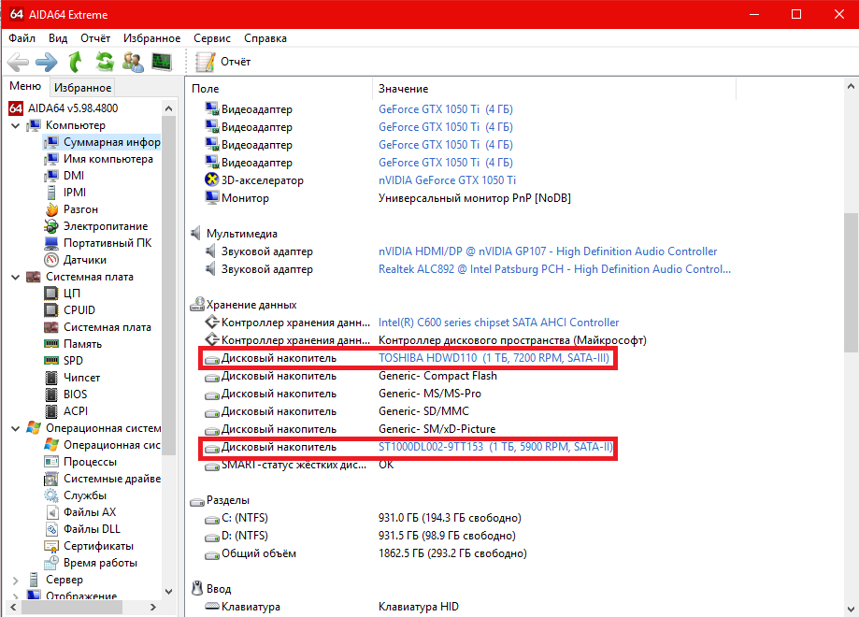Click the Системные драйверы icon
Screen dimensions: 859x617
[51, 479]
